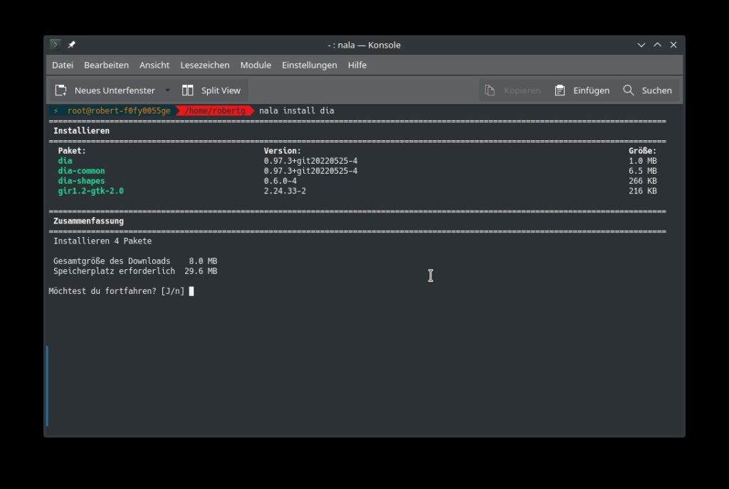The height and width of the screenshot is (489, 729).
Task: Open the Bearbeiten menu
Action: coord(107,65)
